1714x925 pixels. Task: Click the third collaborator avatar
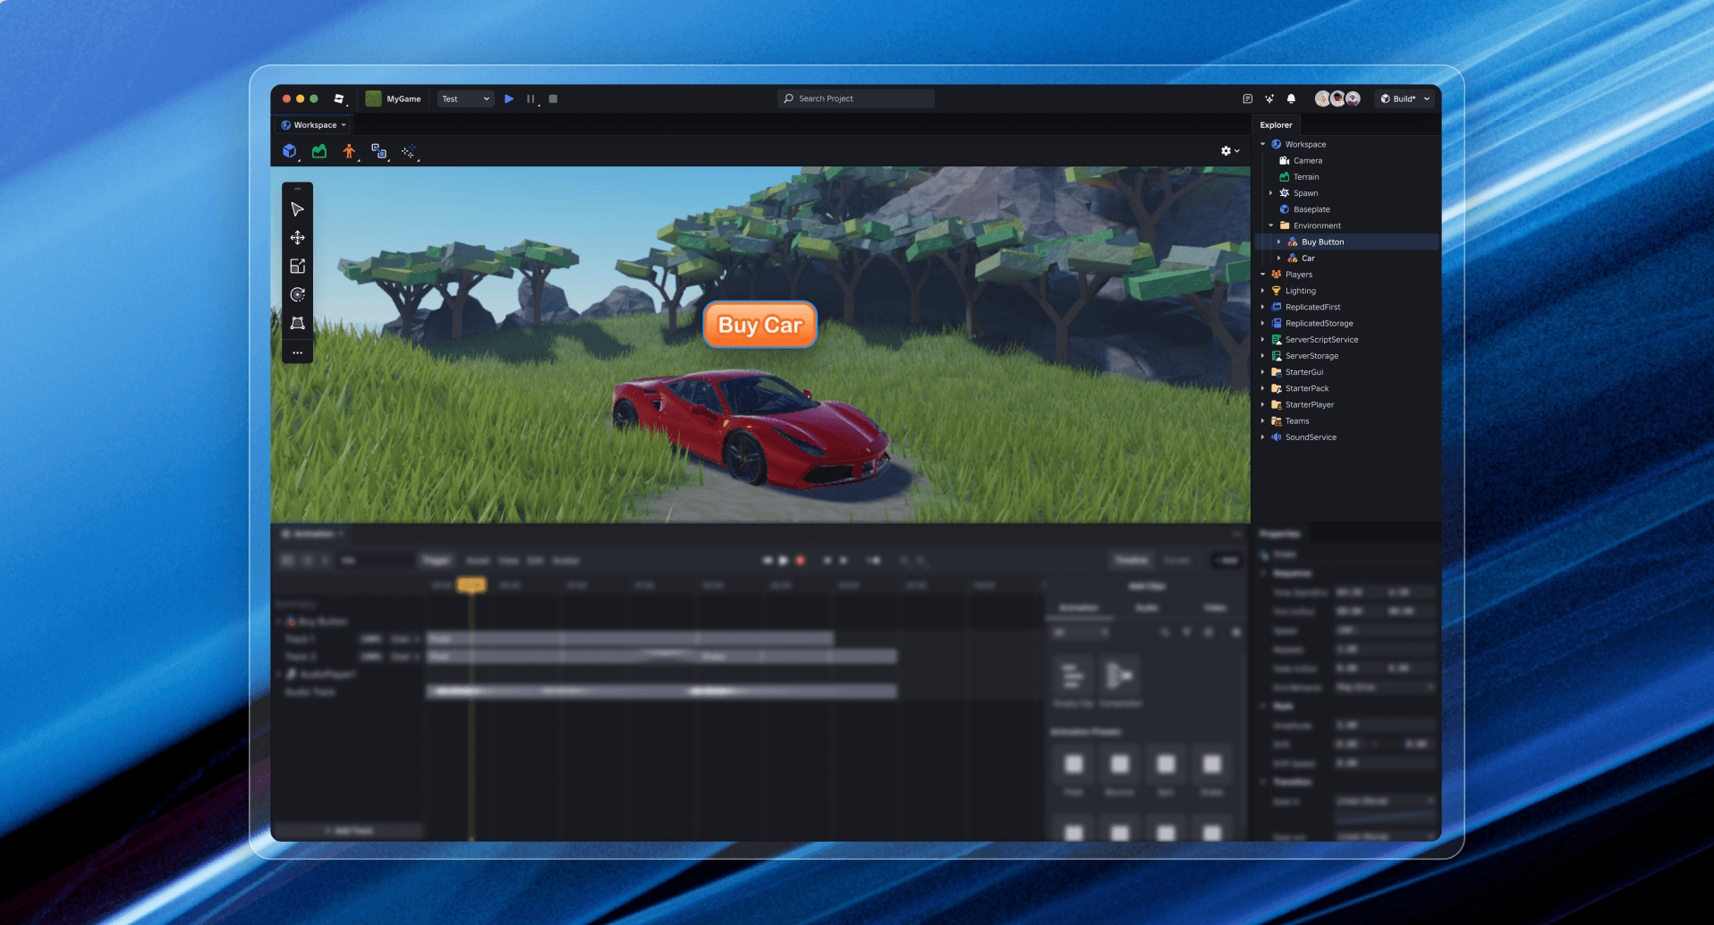(x=1353, y=98)
